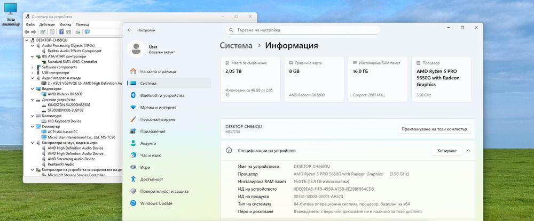Click search magnifier icon in Settings
The width and height of the screenshot is (534, 221).
click(232, 30)
